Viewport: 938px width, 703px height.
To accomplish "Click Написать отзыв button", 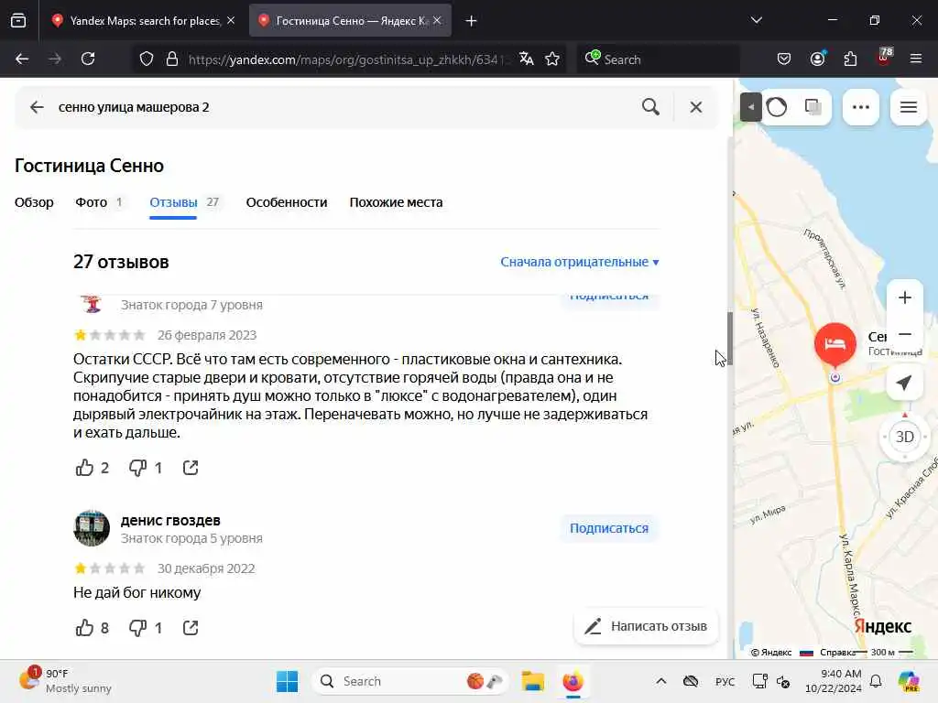I will click(646, 626).
